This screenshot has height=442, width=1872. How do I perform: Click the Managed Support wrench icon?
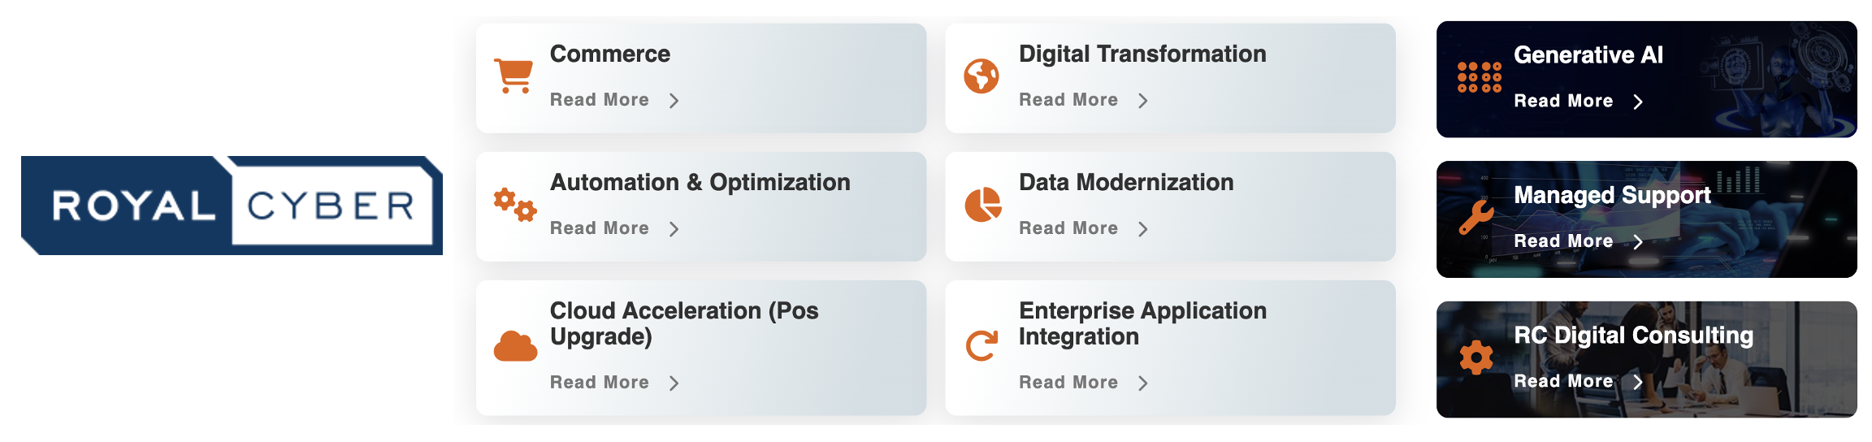1475,218
